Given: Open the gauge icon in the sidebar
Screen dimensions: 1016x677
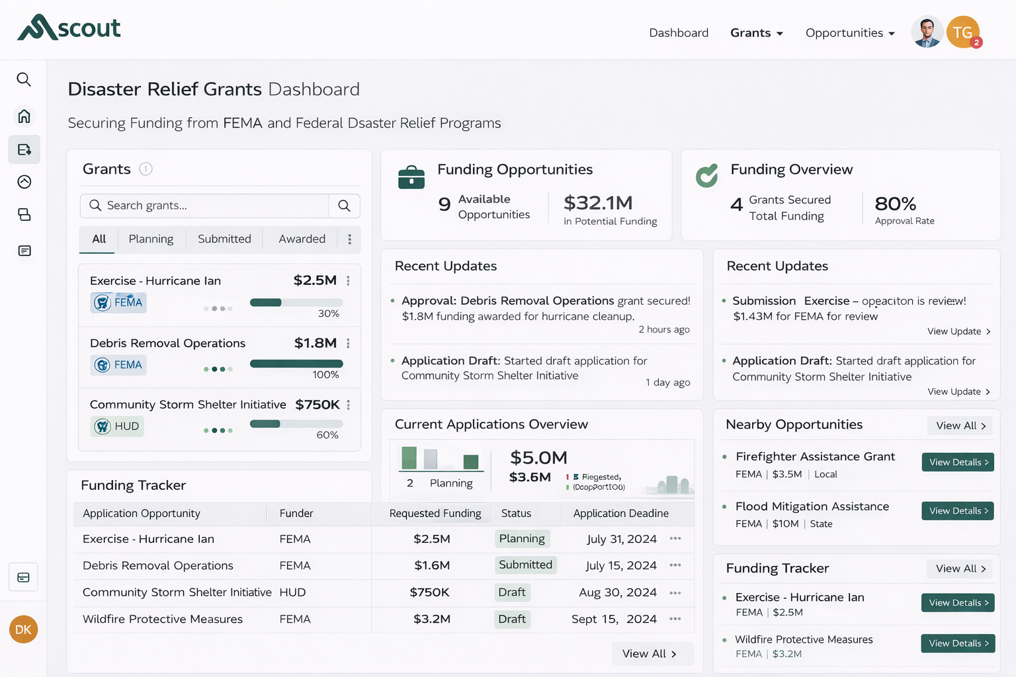Looking at the screenshot, I should click(24, 182).
